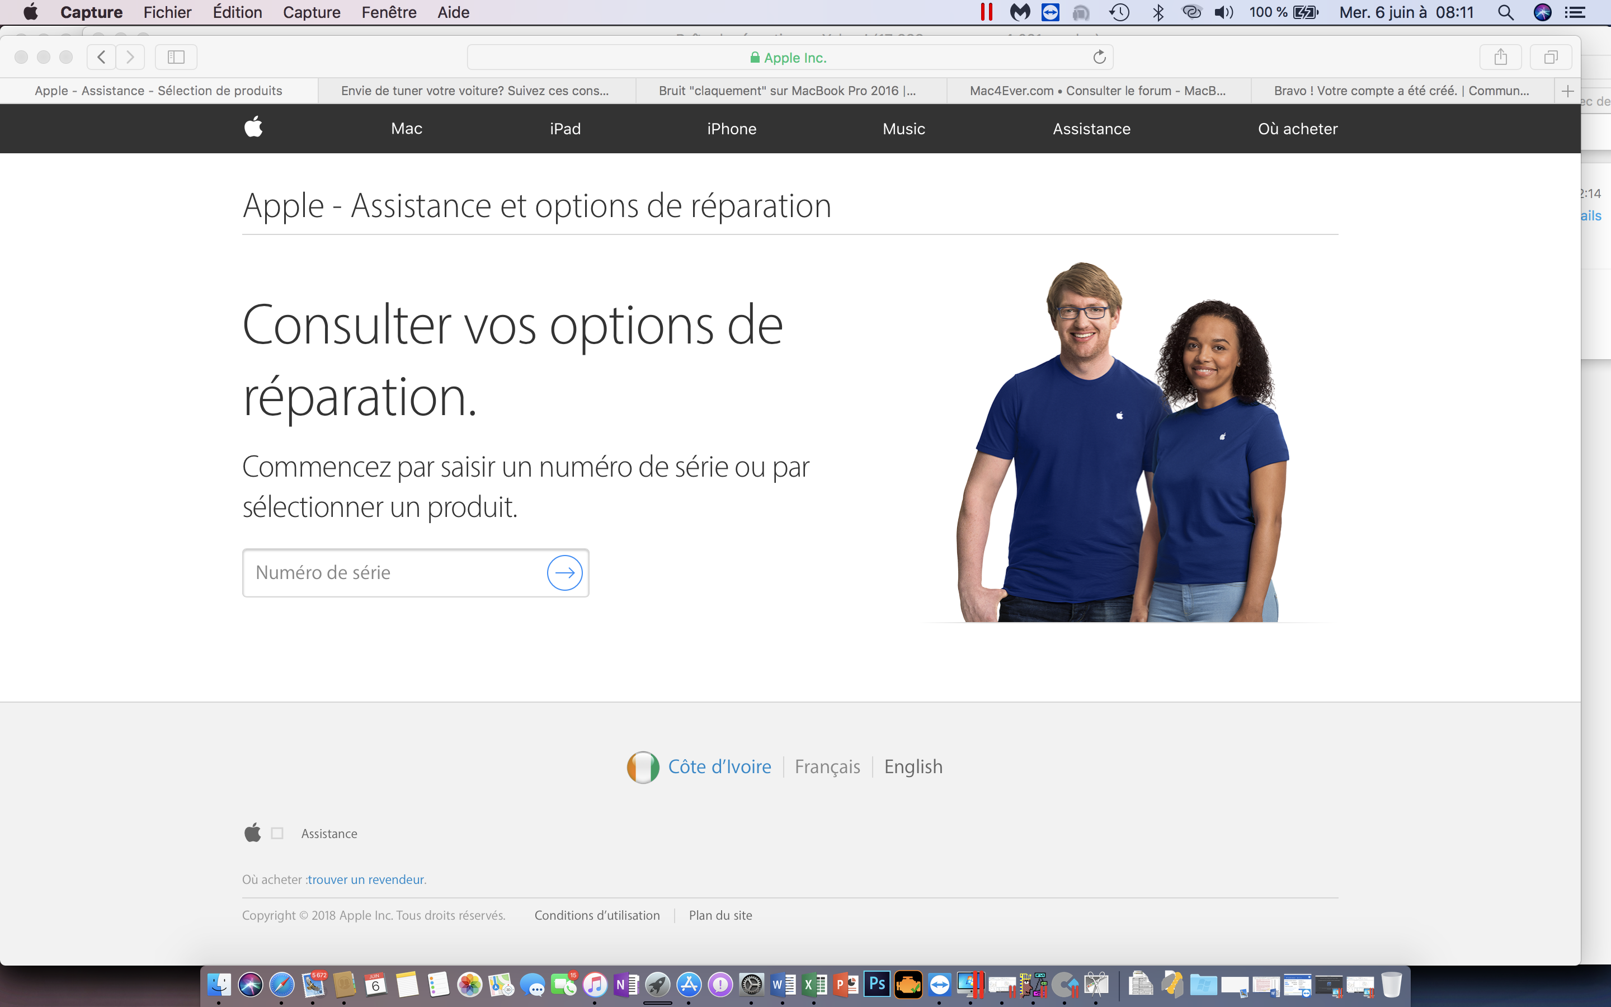Change country via Côte d'Ivoire link
The height and width of the screenshot is (1007, 1611).
click(719, 766)
